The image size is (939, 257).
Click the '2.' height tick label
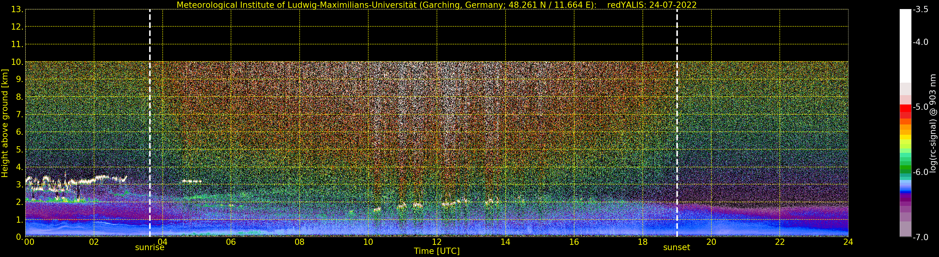point(19,202)
